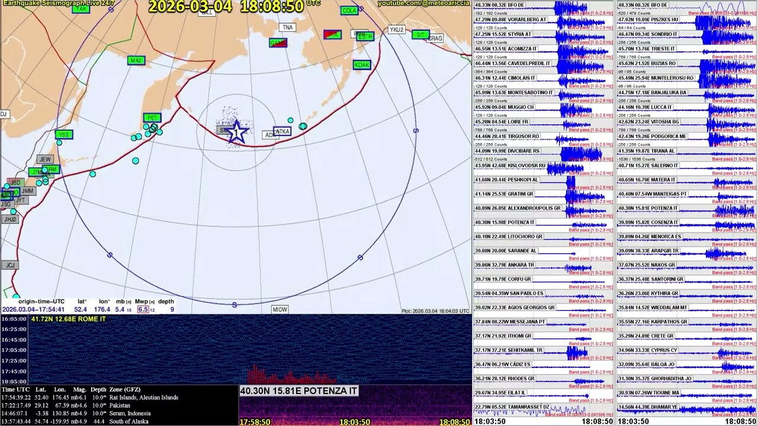Click the ATKA station marker
This screenshot has height=426, width=758.
(282, 131)
